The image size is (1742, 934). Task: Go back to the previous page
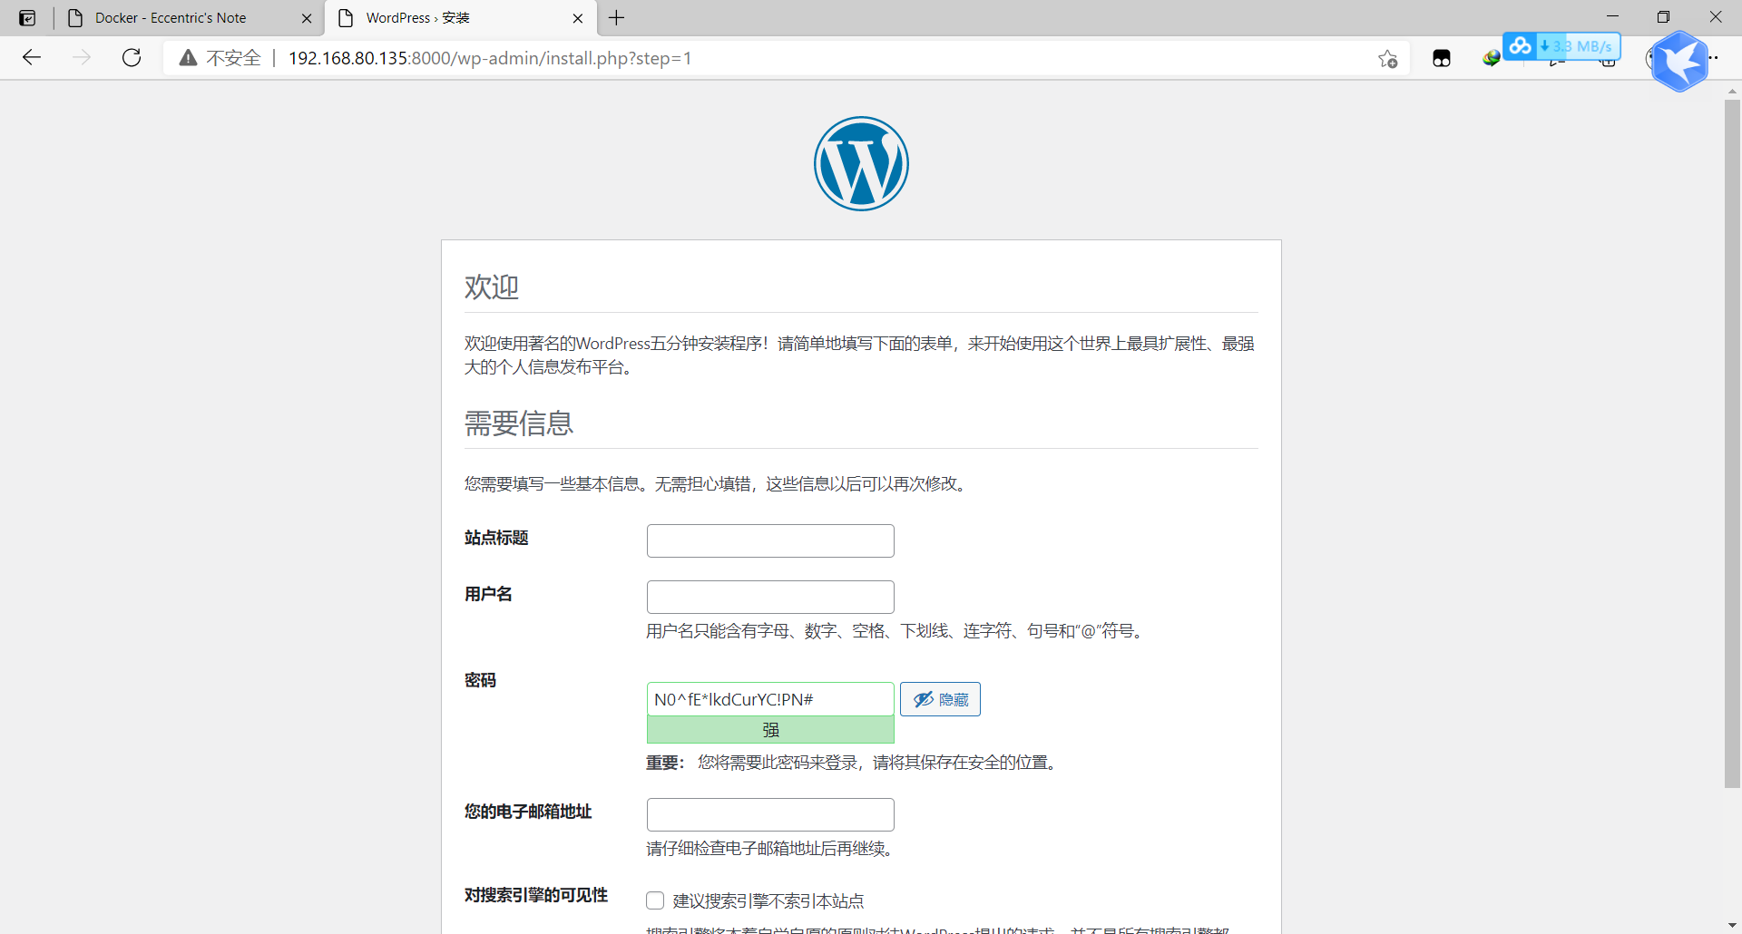[32, 58]
